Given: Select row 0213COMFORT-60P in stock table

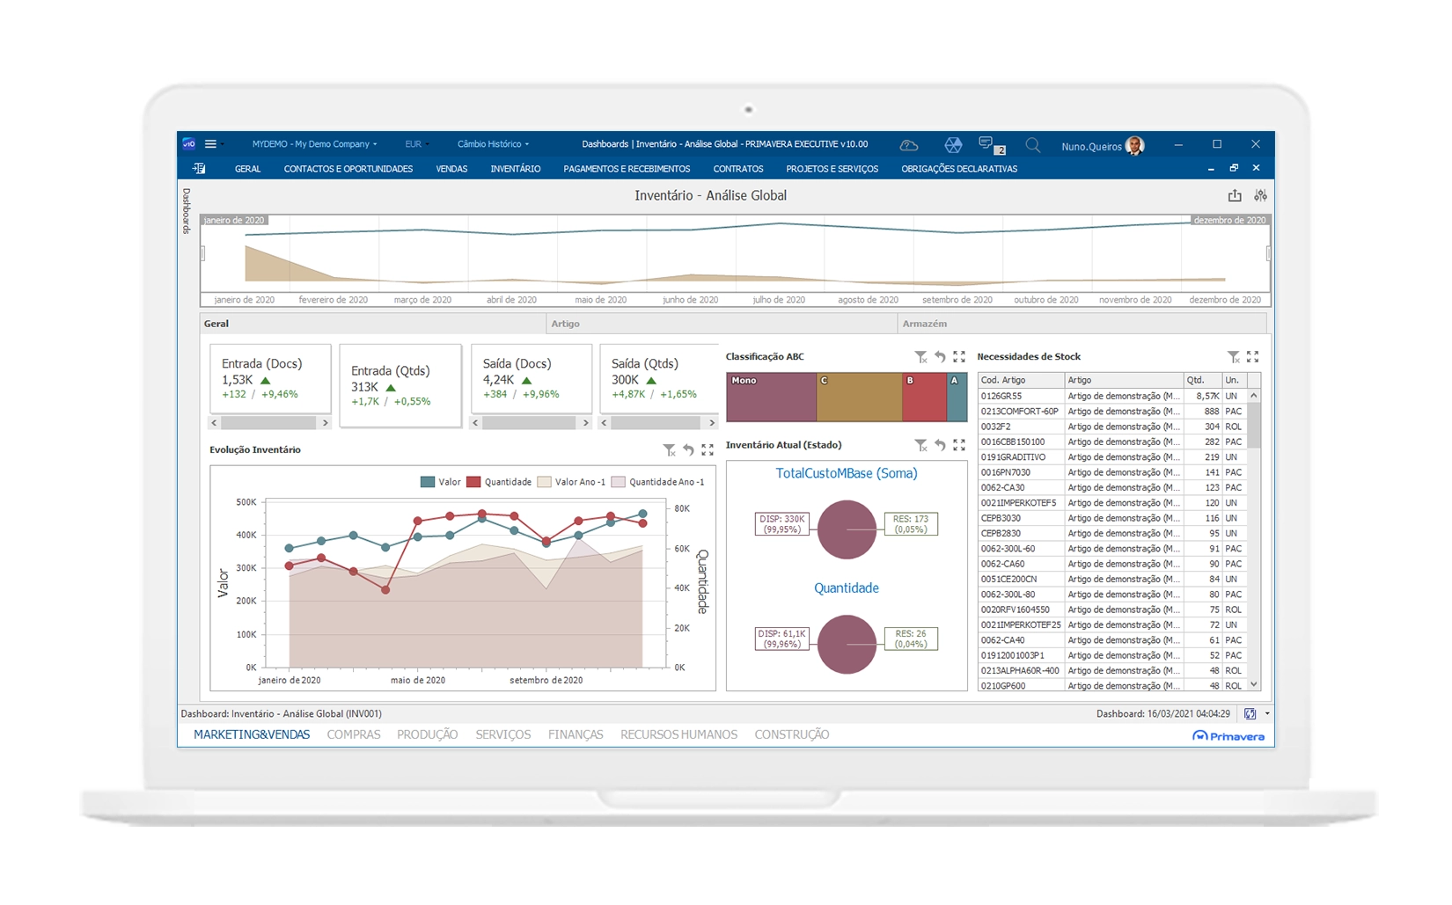Looking at the screenshot, I should coord(1113,412).
